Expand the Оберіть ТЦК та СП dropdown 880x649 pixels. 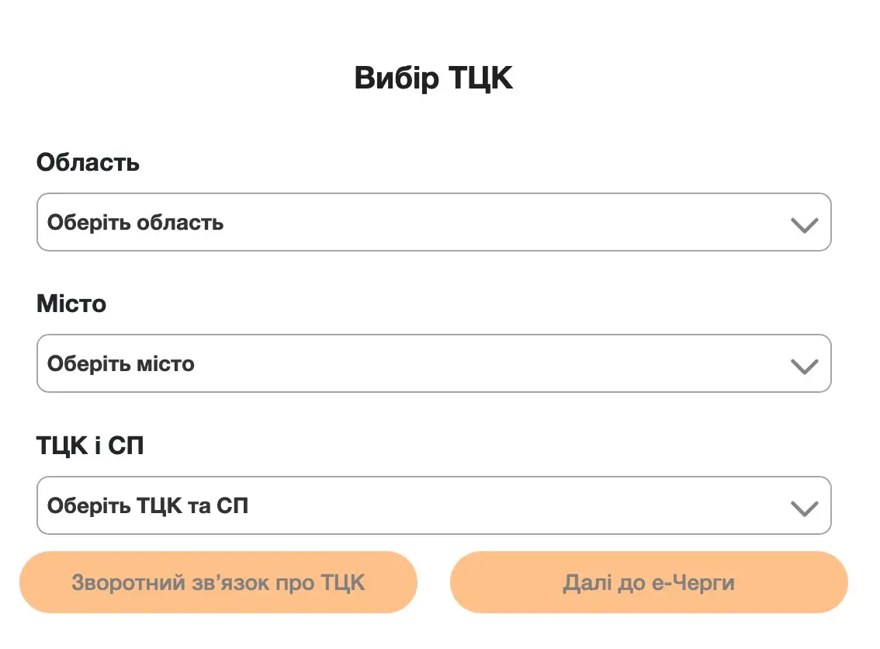pyautogui.click(x=433, y=505)
